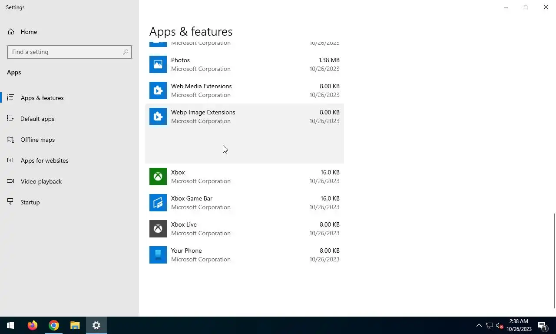Click the Web Media Extensions icon

158,90
